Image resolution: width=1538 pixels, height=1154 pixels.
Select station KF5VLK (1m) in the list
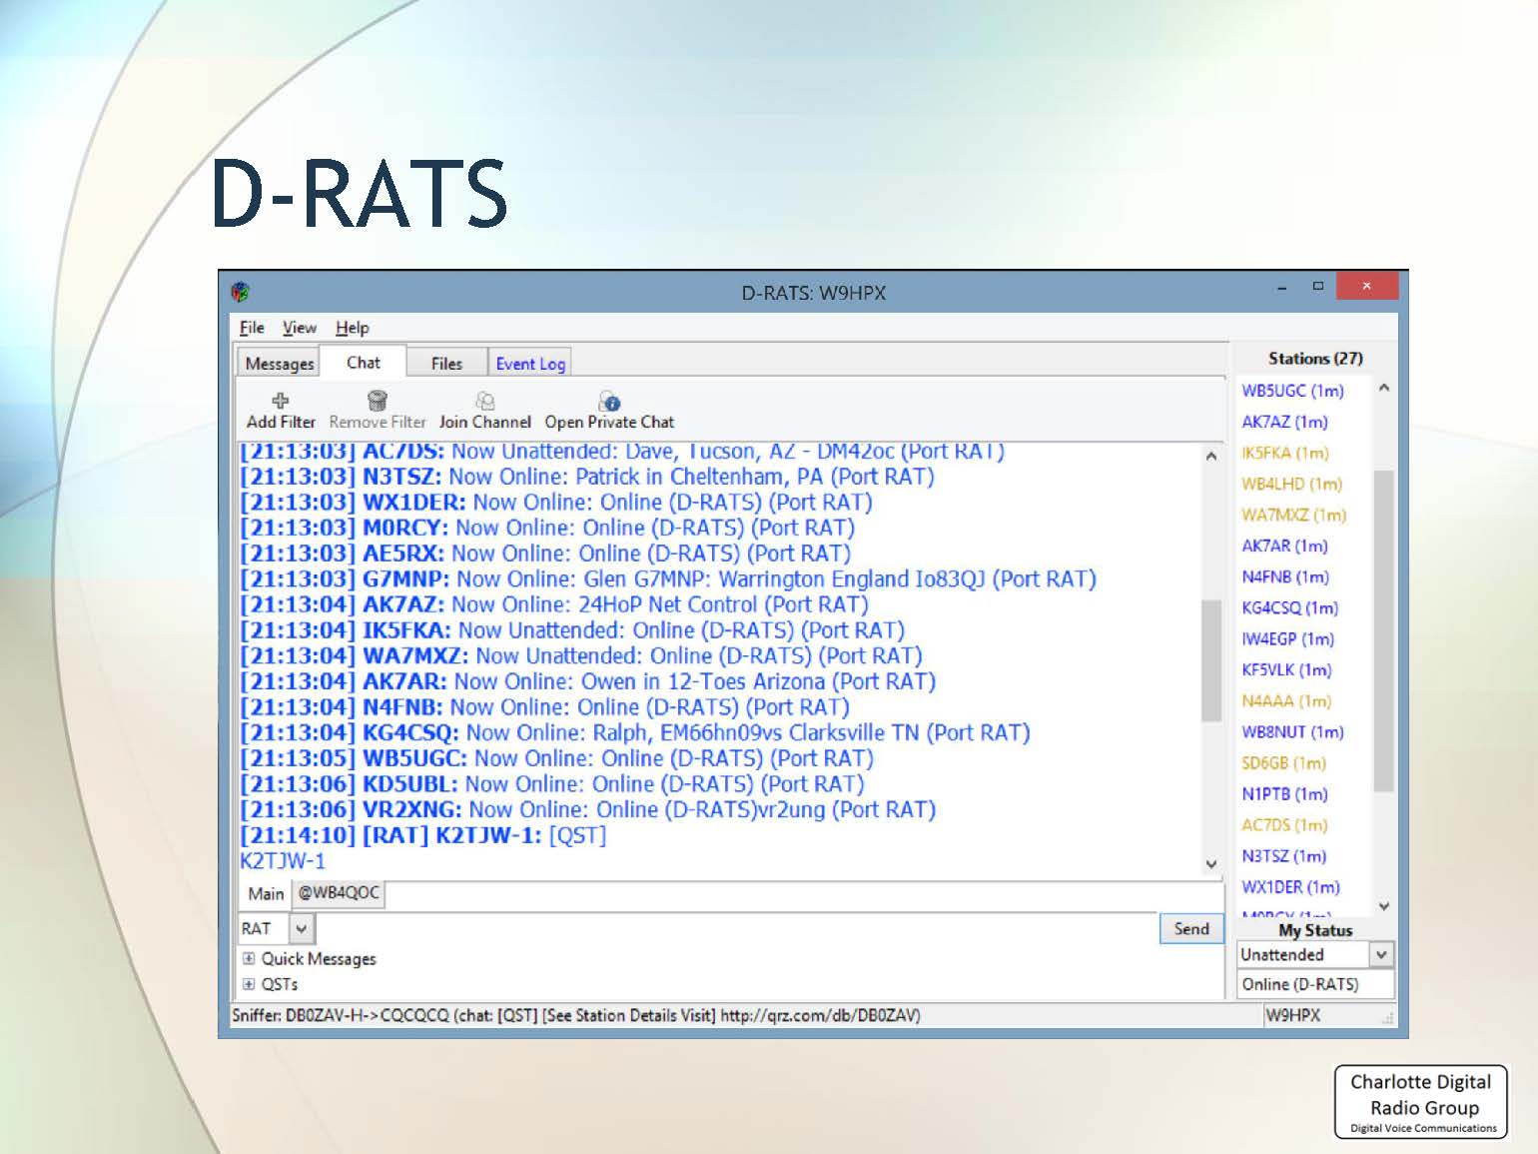pyautogui.click(x=1286, y=669)
